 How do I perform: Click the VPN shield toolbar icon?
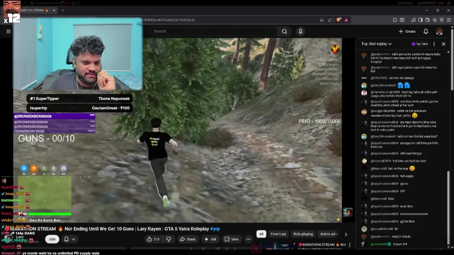tap(442, 20)
